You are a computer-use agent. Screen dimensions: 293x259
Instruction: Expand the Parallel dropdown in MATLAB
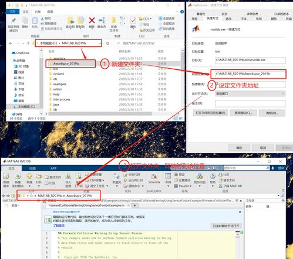coord(191,186)
